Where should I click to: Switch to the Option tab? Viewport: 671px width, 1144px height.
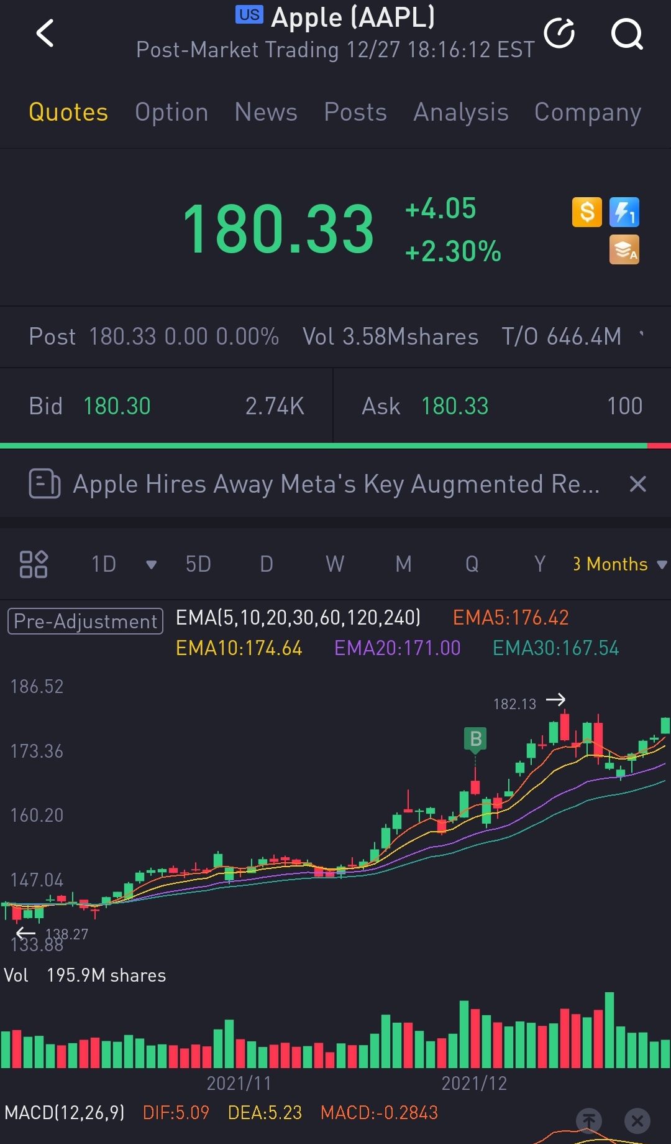[171, 113]
